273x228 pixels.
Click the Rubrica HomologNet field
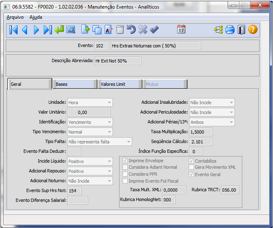(169, 200)
